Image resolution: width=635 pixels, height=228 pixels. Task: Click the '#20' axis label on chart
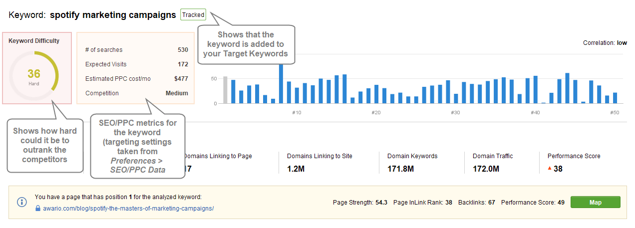point(376,113)
